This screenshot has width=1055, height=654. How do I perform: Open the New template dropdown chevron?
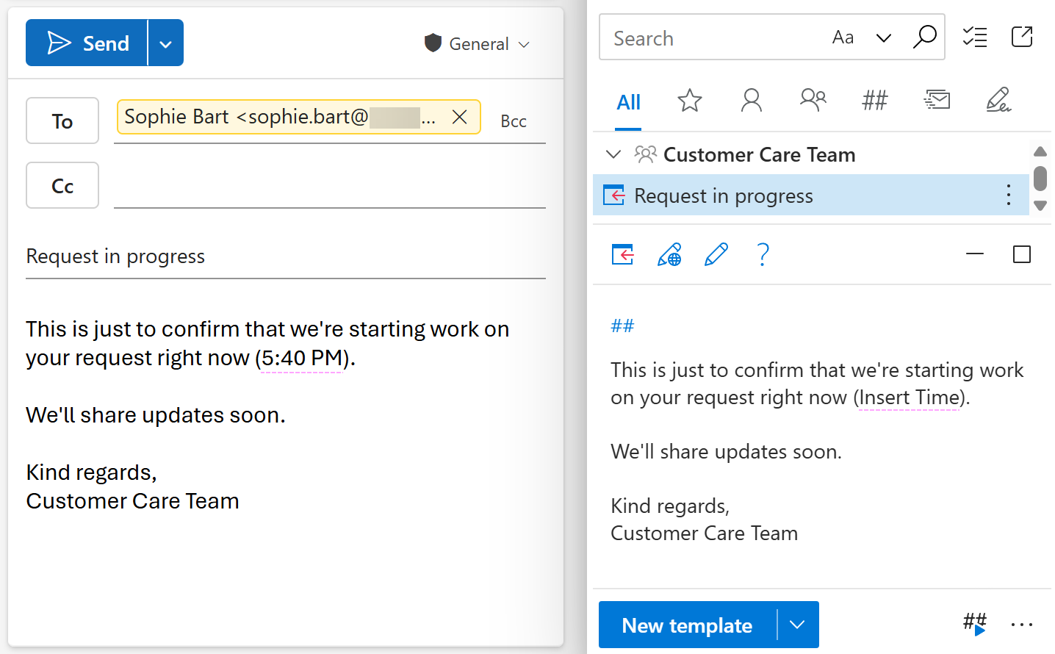pyautogui.click(x=797, y=625)
